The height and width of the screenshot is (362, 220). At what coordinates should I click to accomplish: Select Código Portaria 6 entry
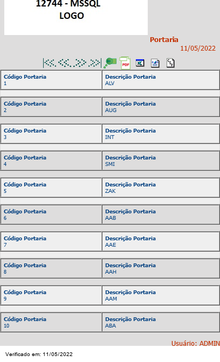pyautogui.click(x=51, y=214)
